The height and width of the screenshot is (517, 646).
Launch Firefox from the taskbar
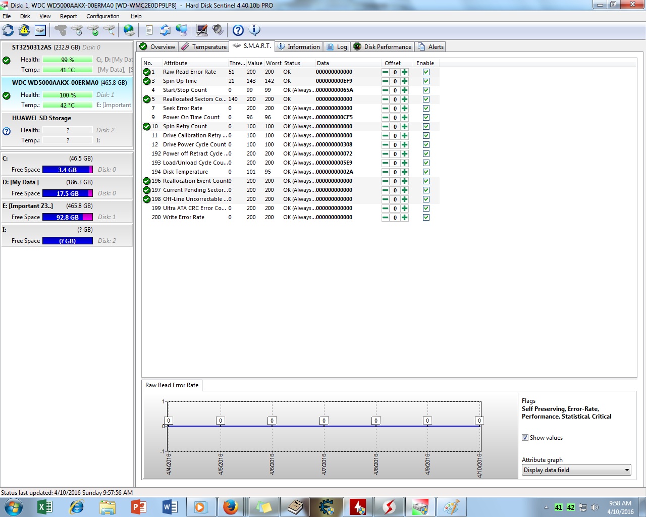pyautogui.click(x=231, y=507)
